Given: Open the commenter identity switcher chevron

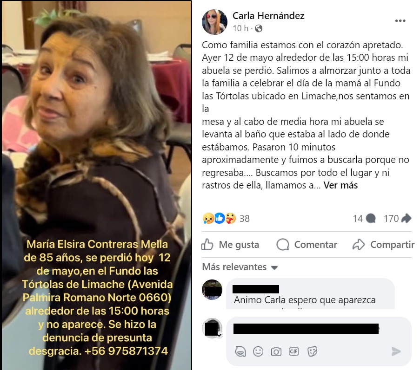Looking at the screenshot, I should (x=220, y=335).
